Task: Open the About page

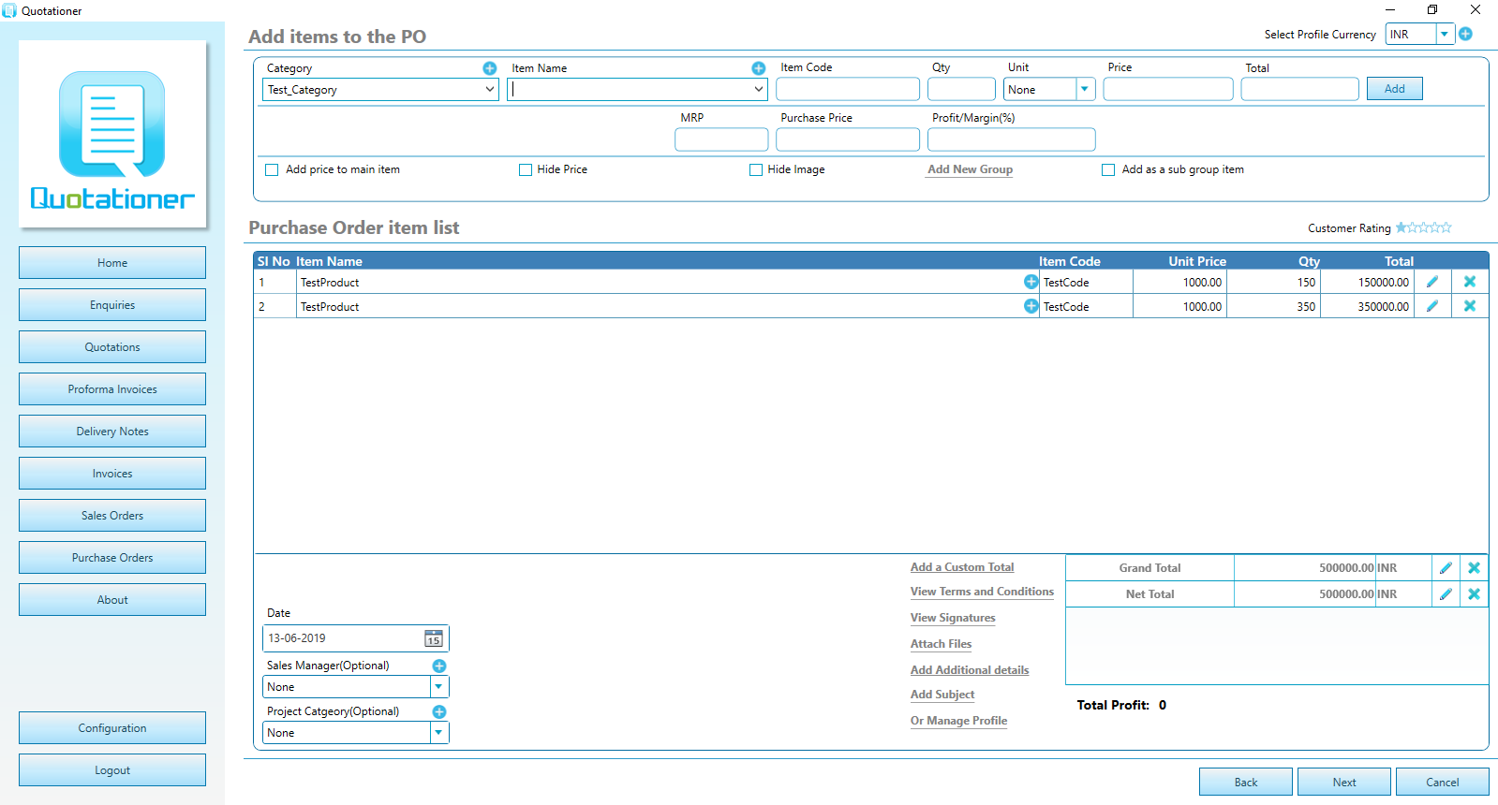Action: (112, 600)
